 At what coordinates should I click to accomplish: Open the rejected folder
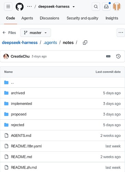coord(17,125)
